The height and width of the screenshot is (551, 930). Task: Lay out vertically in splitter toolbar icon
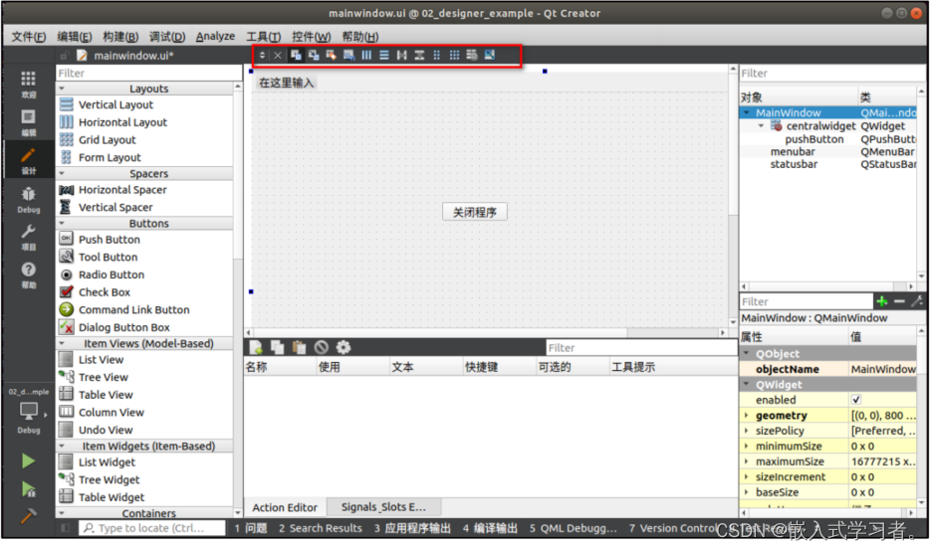point(419,55)
